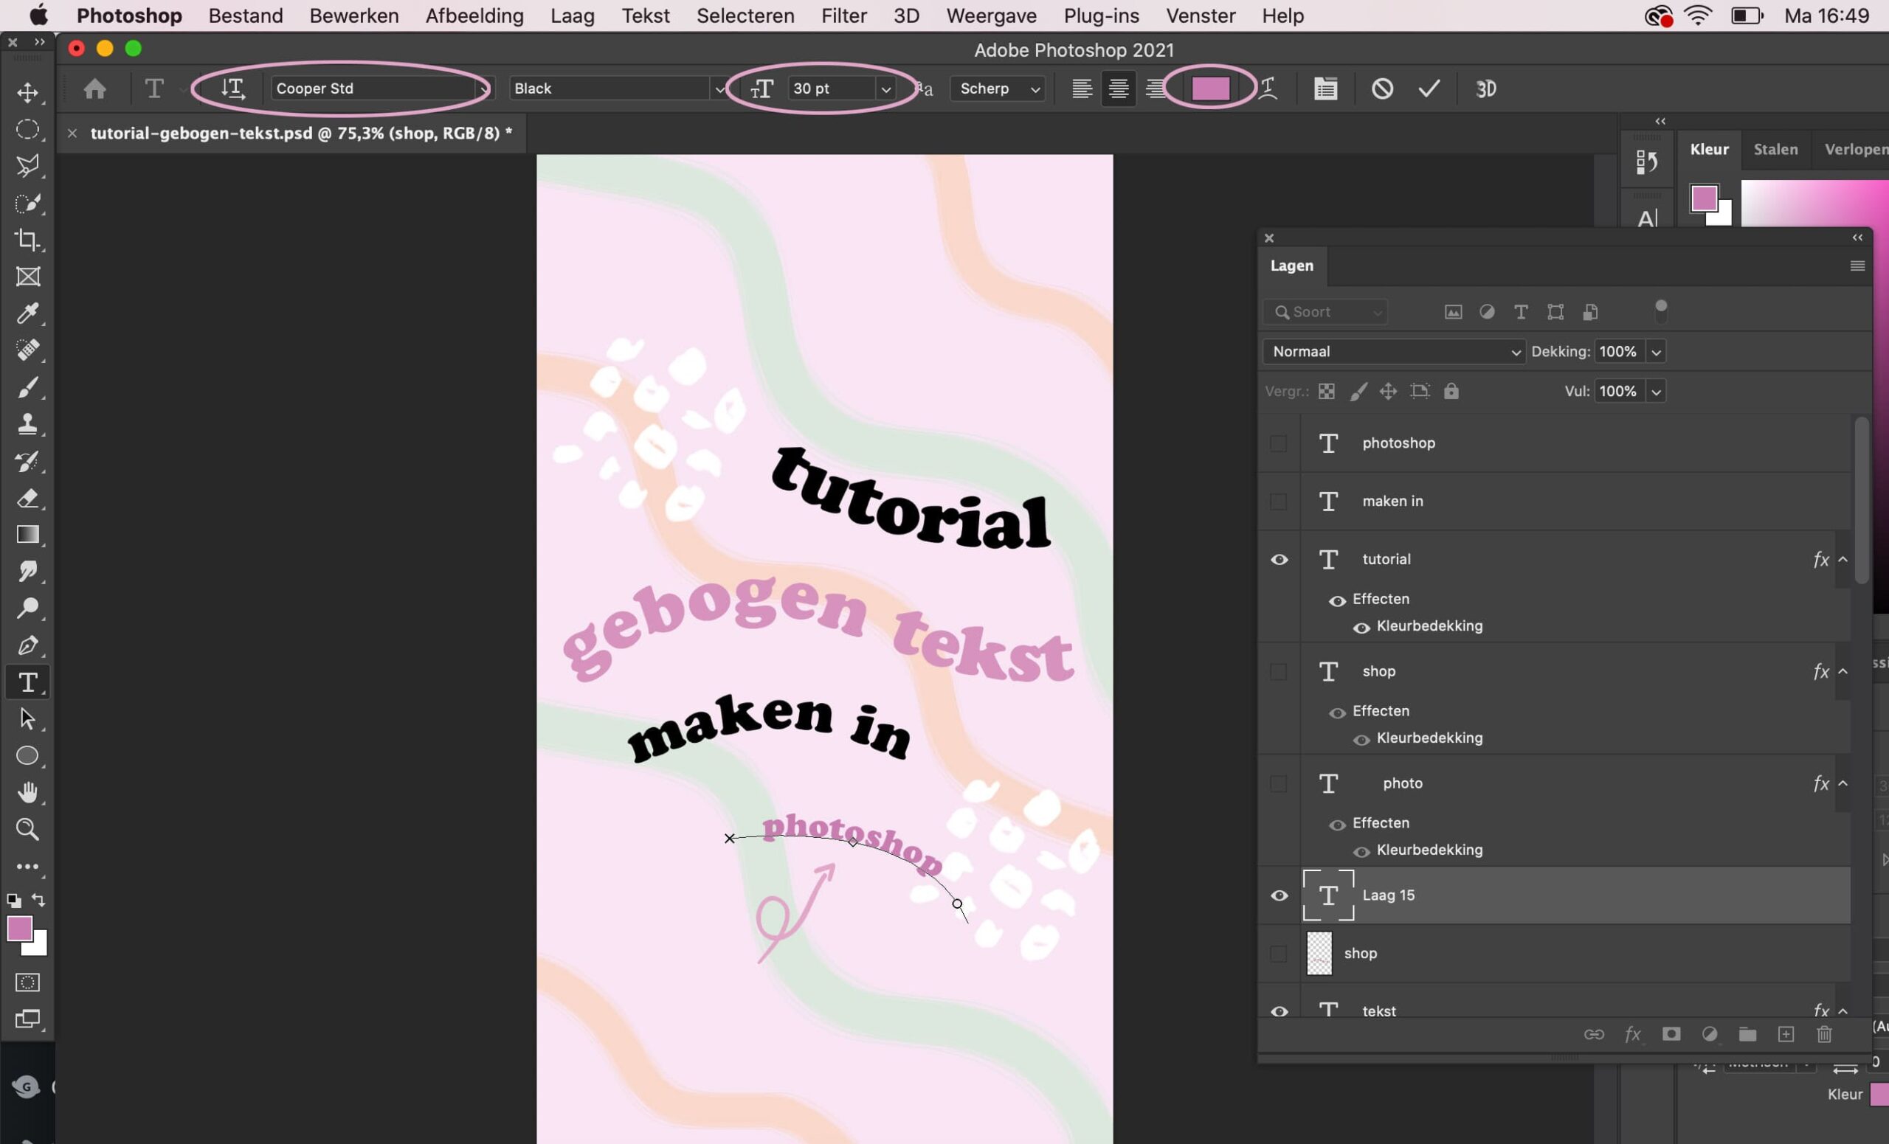Open the Normaal blend mode dropdown
This screenshot has width=1889, height=1144.
pyautogui.click(x=1393, y=352)
